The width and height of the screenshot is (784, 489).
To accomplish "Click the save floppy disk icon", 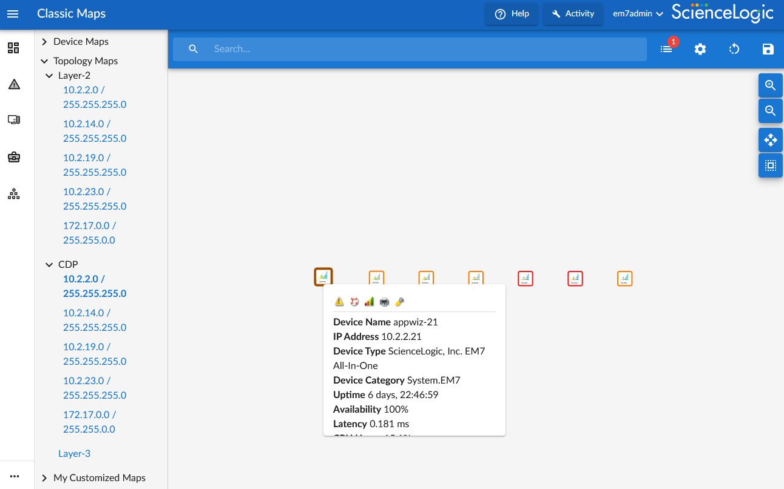I will coord(768,49).
